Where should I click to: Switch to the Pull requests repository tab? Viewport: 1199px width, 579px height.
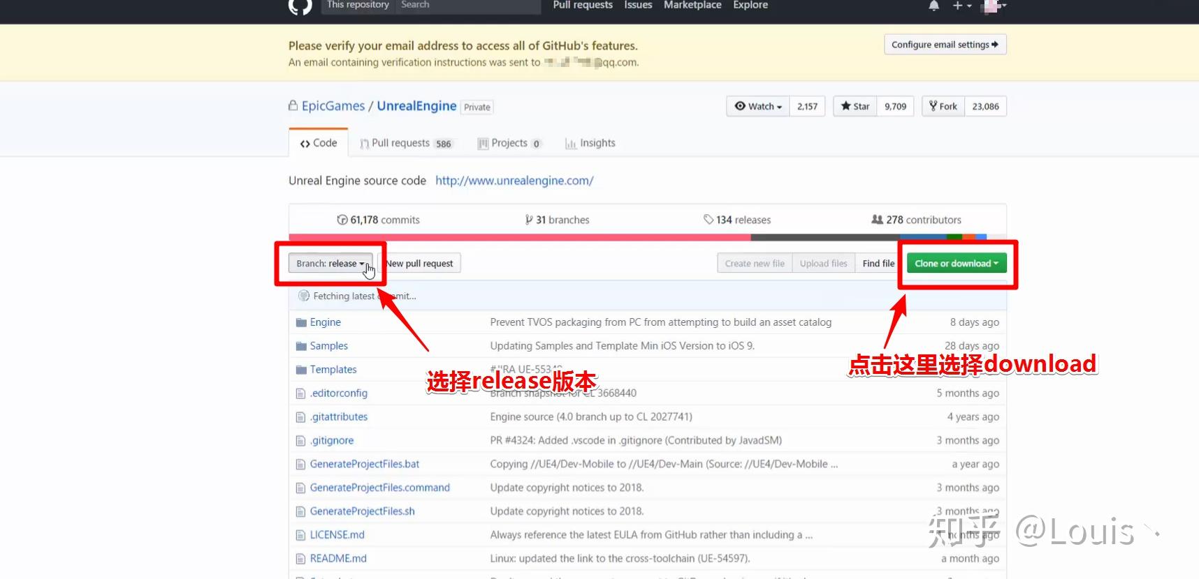[406, 143]
